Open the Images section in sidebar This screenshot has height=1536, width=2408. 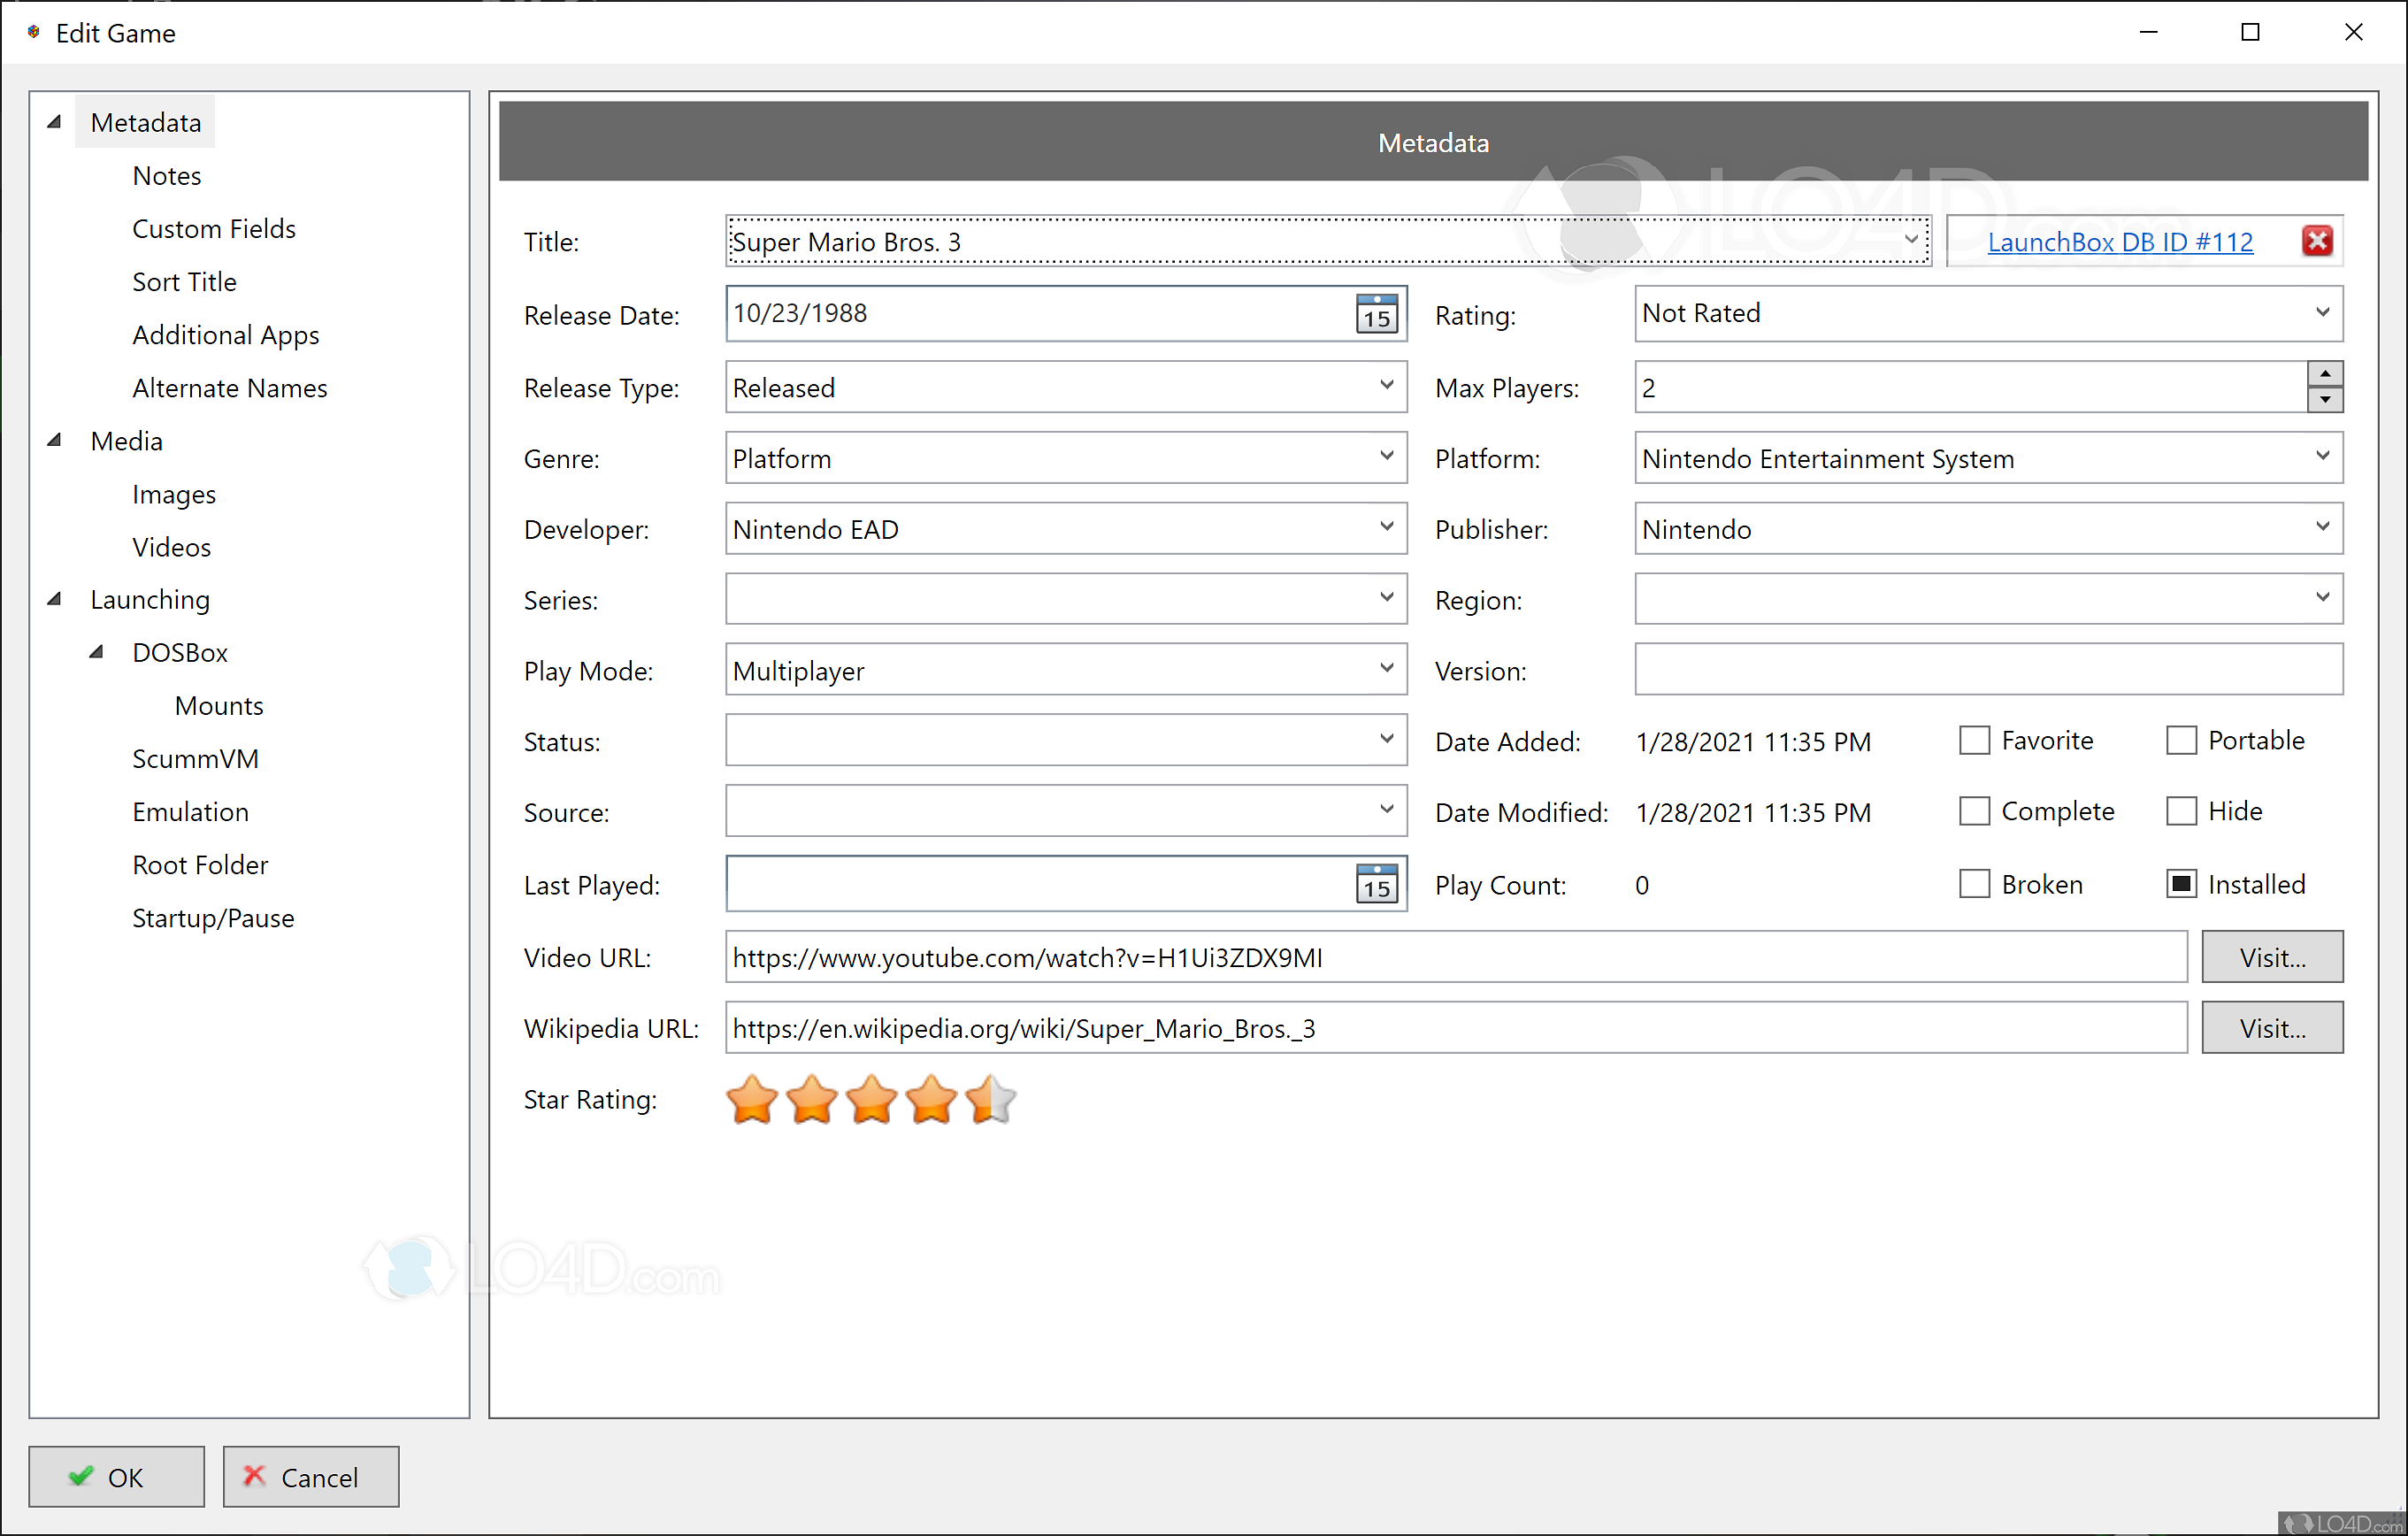pyautogui.click(x=174, y=494)
